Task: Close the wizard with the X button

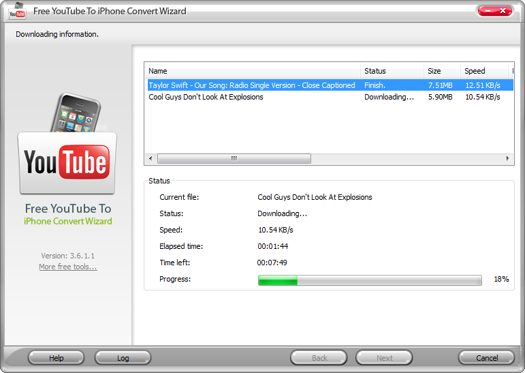Action: point(503,11)
